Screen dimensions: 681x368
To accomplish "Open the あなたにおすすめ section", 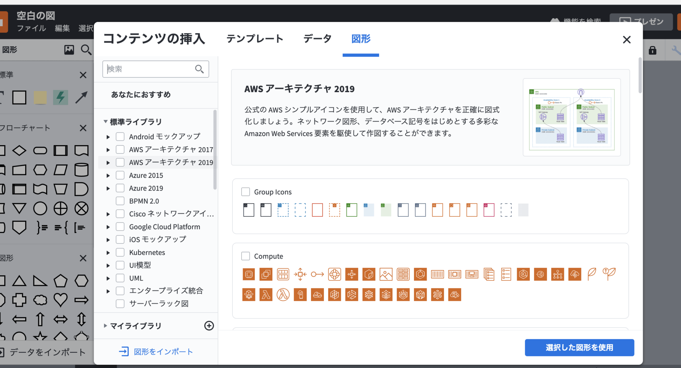I will (x=141, y=95).
